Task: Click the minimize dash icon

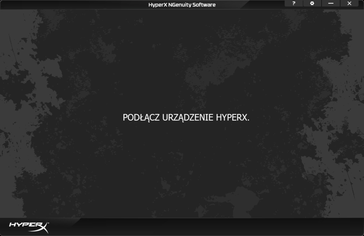Action: [x=331, y=3]
